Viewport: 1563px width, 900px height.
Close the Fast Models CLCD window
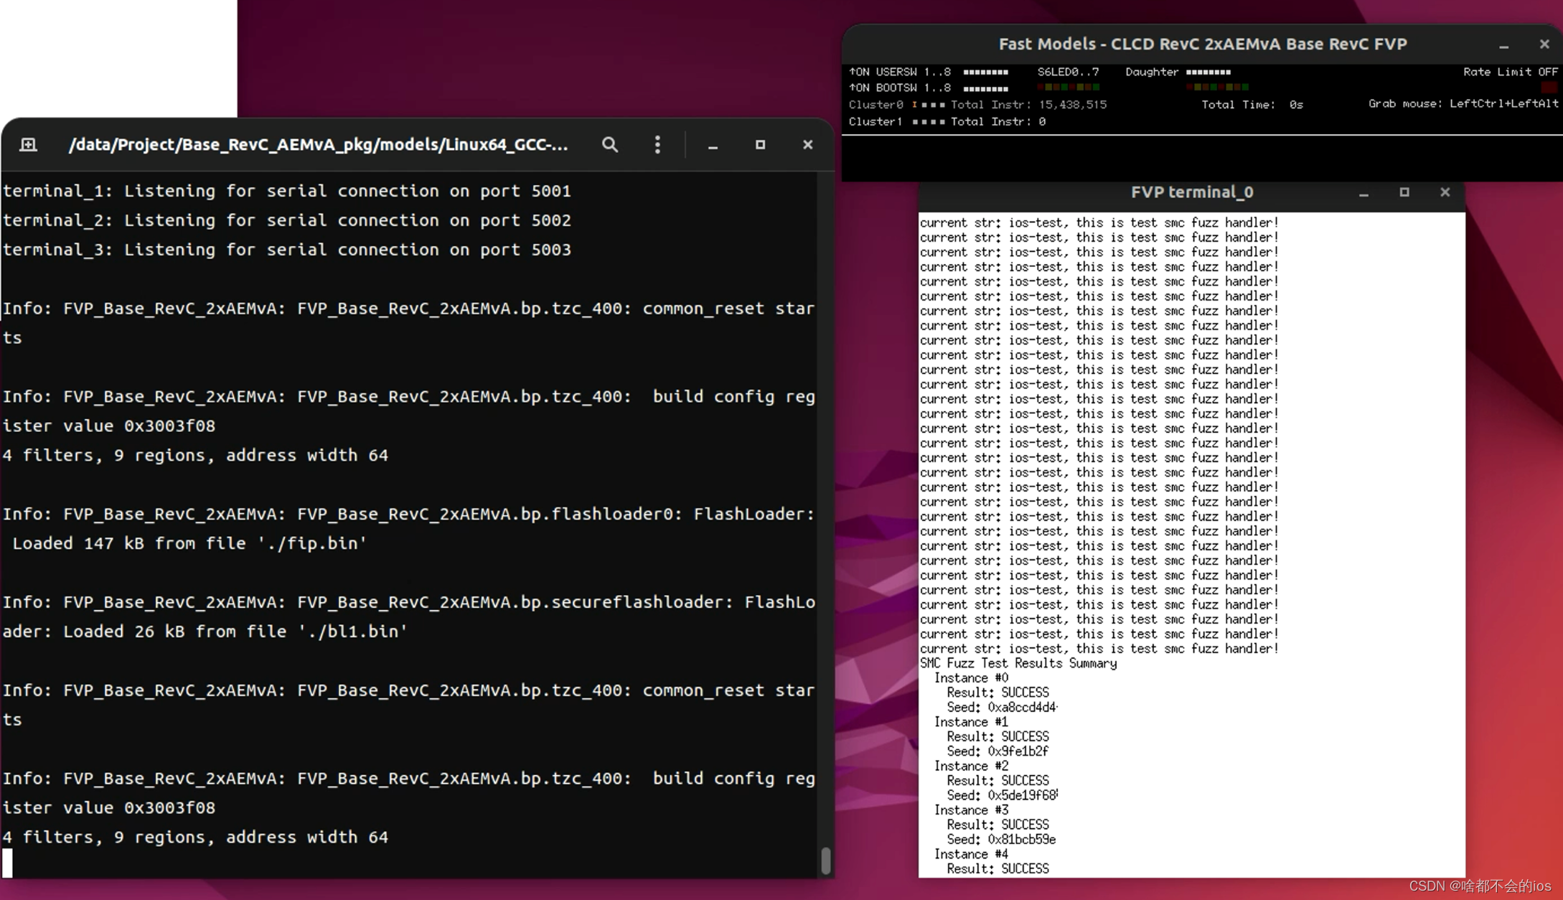1544,44
